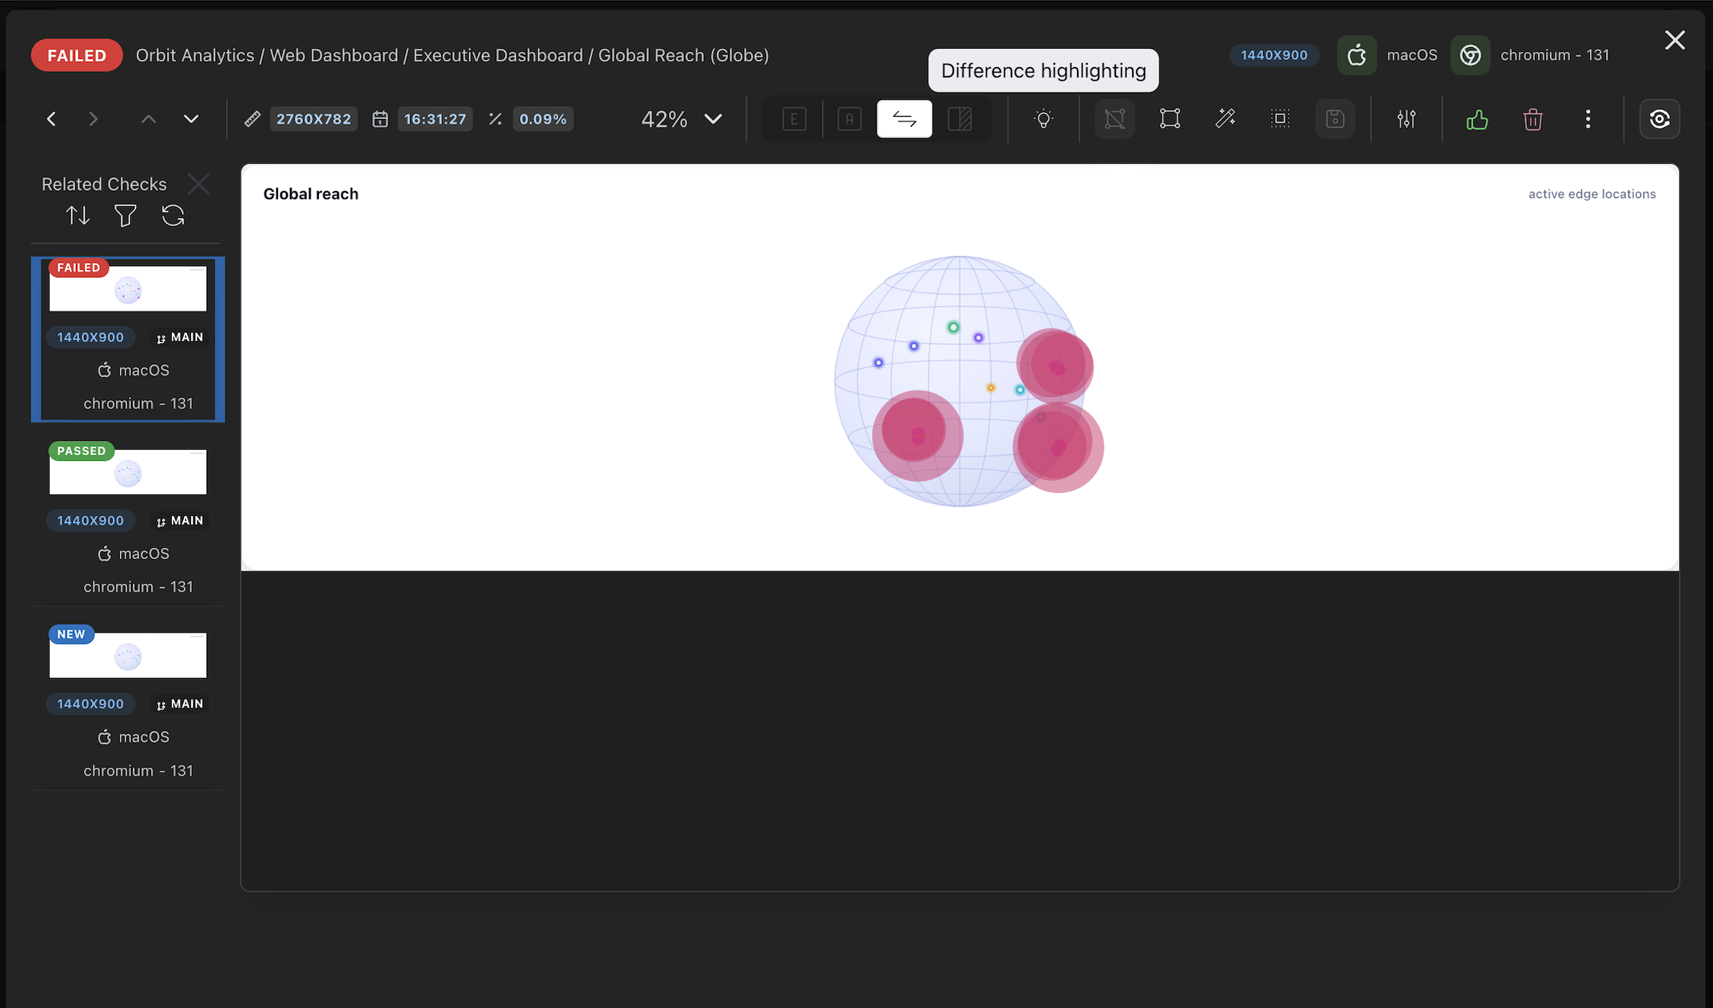Switch to Expected image view
The width and height of the screenshot is (1713, 1008).
tap(793, 119)
